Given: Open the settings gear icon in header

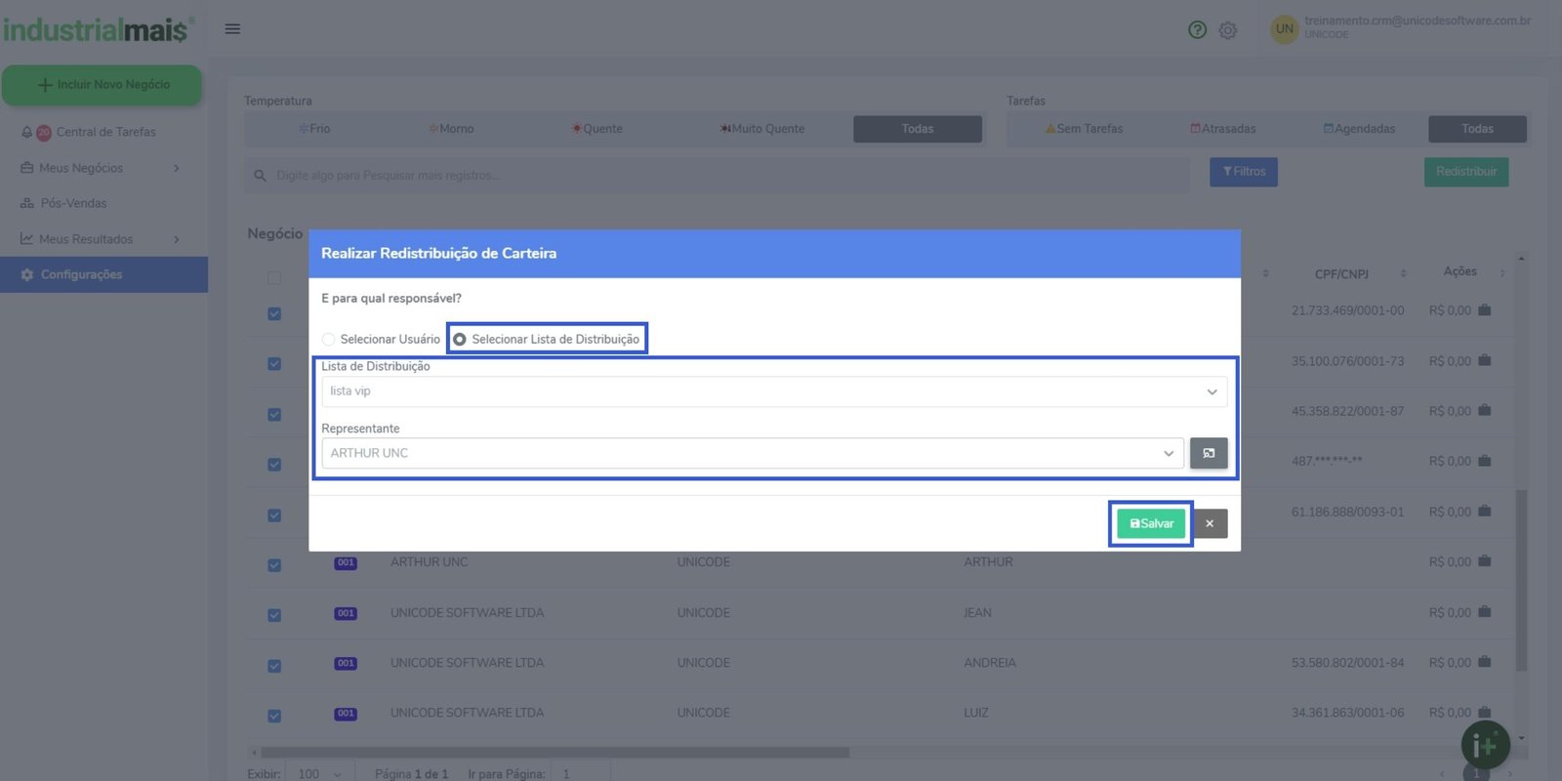Looking at the screenshot, I should point(1228,30).
